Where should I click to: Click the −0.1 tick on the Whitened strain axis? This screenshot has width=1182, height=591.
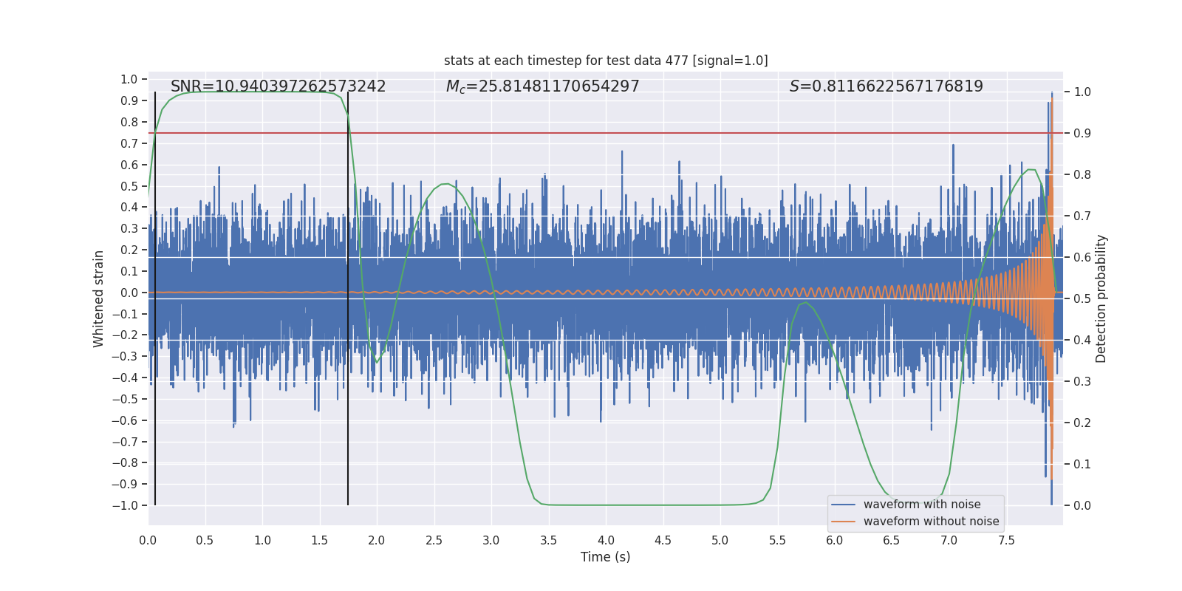tap(125, 314)
